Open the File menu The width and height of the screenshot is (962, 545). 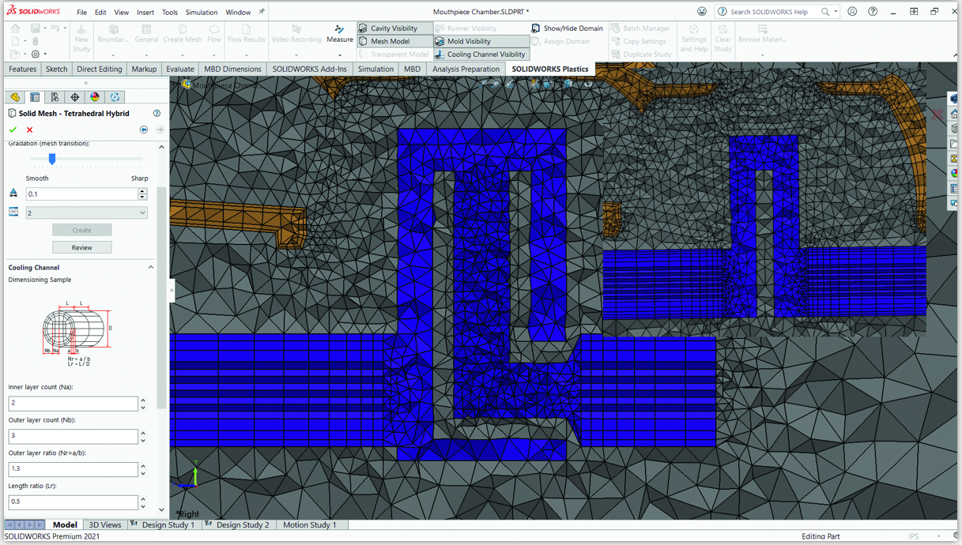click(x=81, y=13)
